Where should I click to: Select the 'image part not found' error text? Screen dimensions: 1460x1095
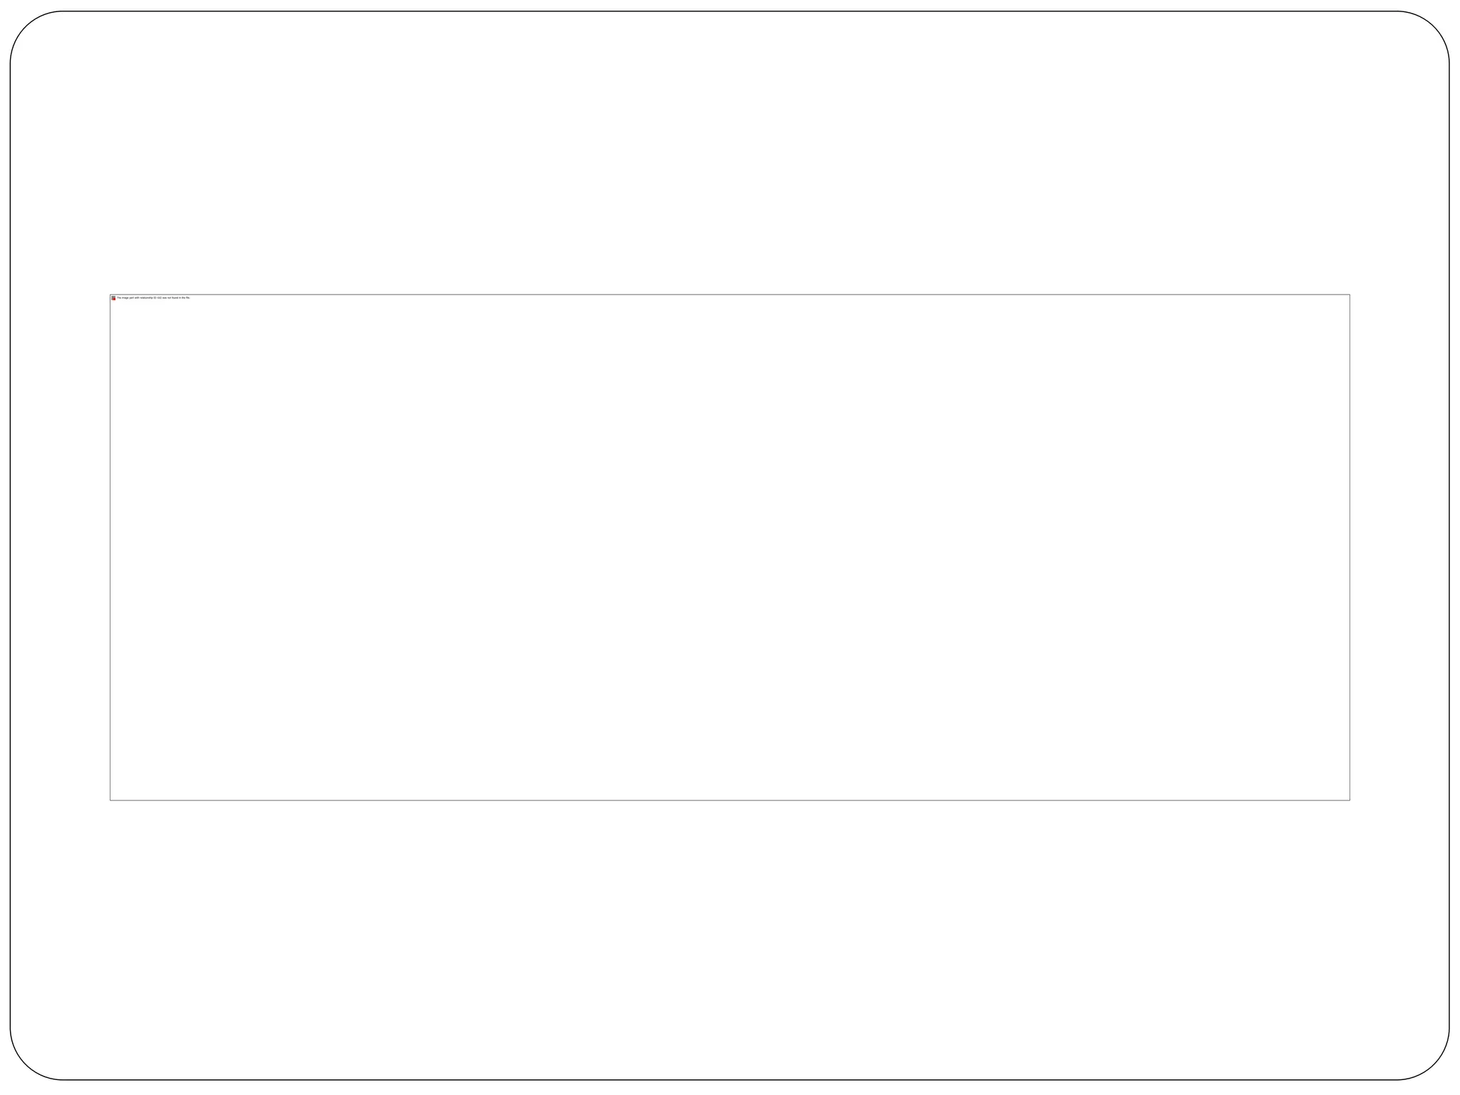click(153, 298)
